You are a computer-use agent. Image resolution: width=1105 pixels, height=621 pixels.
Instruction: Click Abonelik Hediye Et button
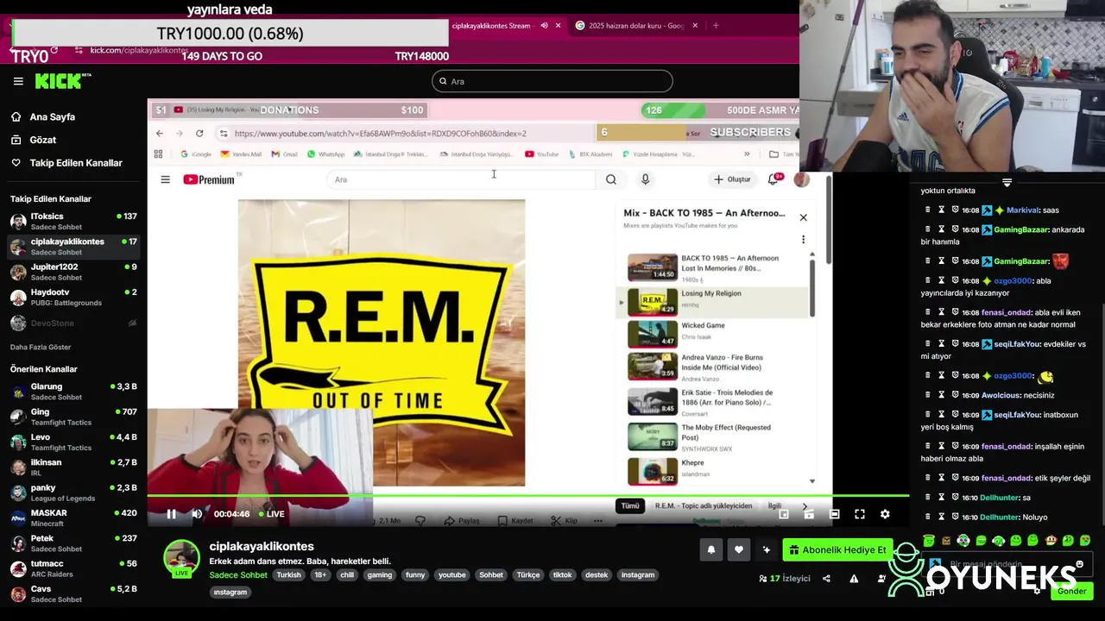pyautogui.click(x=837, y=549)
